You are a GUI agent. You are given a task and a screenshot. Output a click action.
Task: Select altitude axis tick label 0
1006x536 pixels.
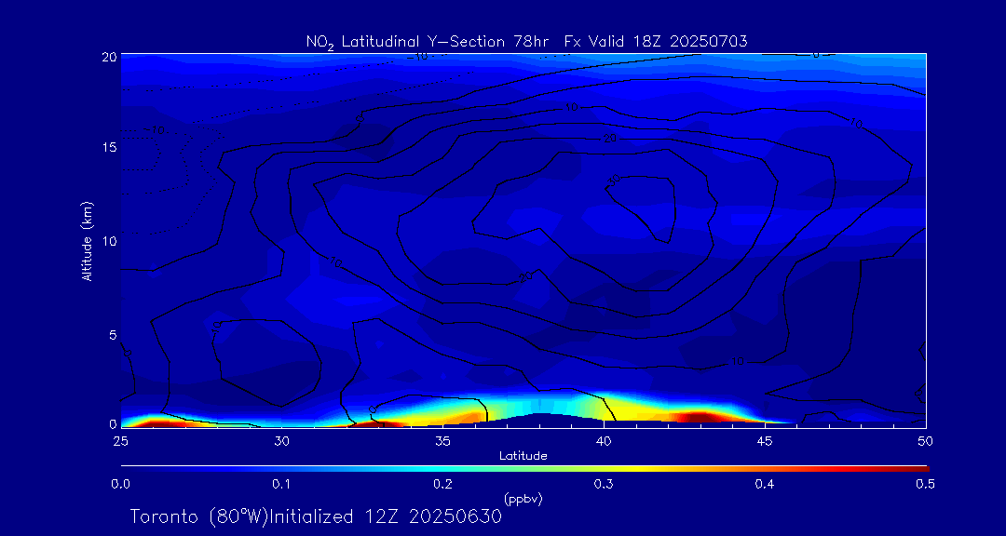tap(113, 423)
